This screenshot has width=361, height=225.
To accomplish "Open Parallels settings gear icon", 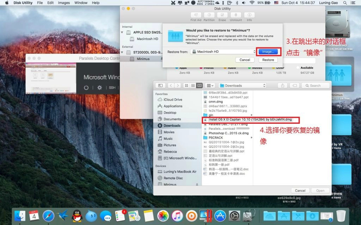I will [99, 88].
